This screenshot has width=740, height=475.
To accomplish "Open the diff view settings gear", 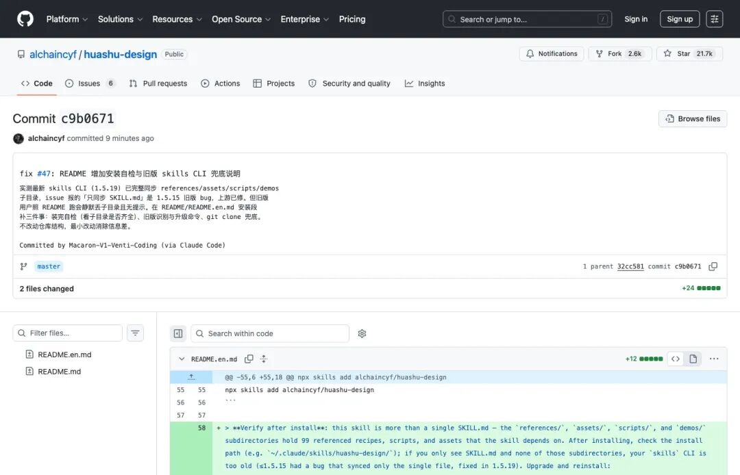I will tap(362, 333).
